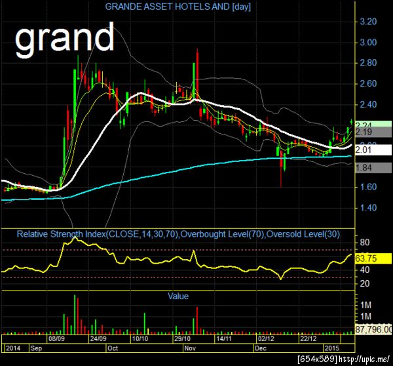The height and width of the screenshot is (366, 393).
Task: Click the 29/10 date marker
Action: pos(182,338)
